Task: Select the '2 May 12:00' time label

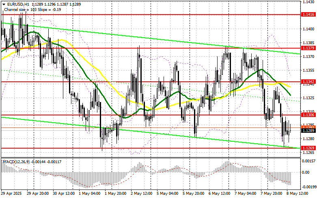Action: [142, 194]
